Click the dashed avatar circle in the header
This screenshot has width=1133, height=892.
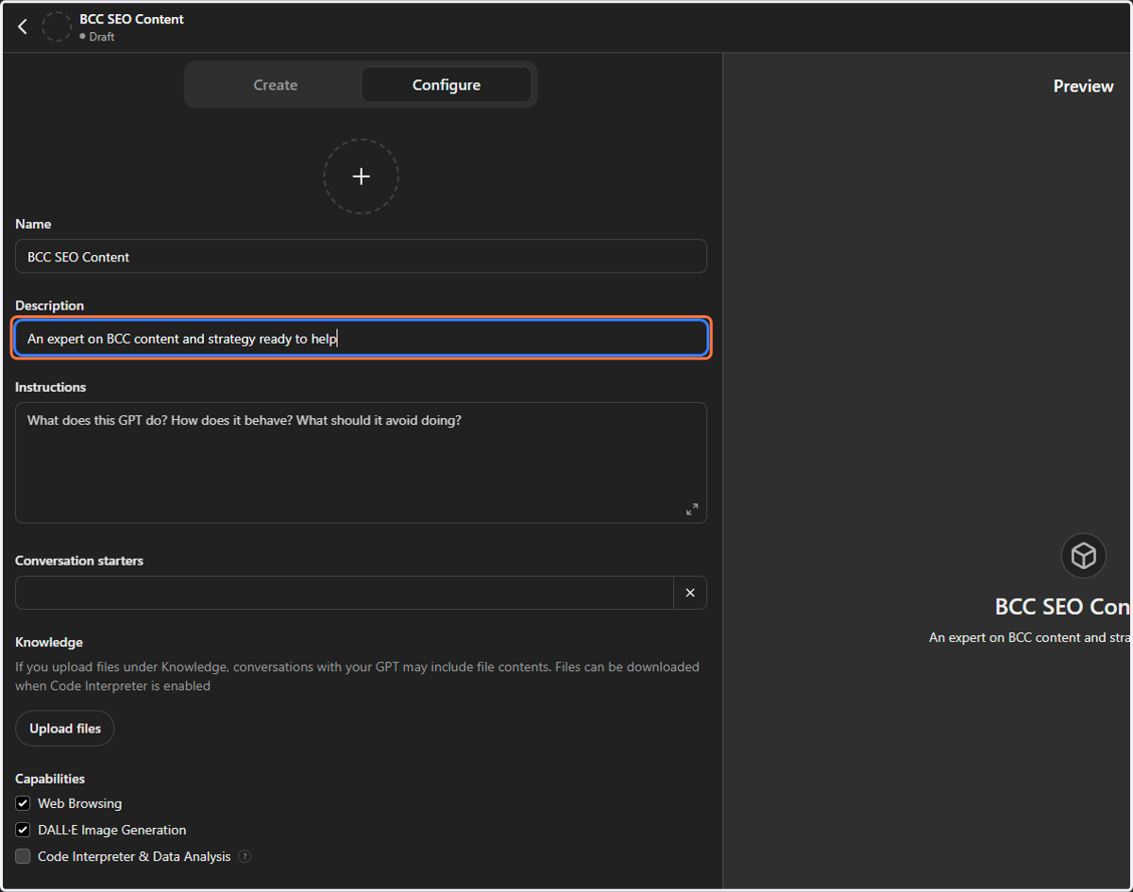click(x=57, y=26)
